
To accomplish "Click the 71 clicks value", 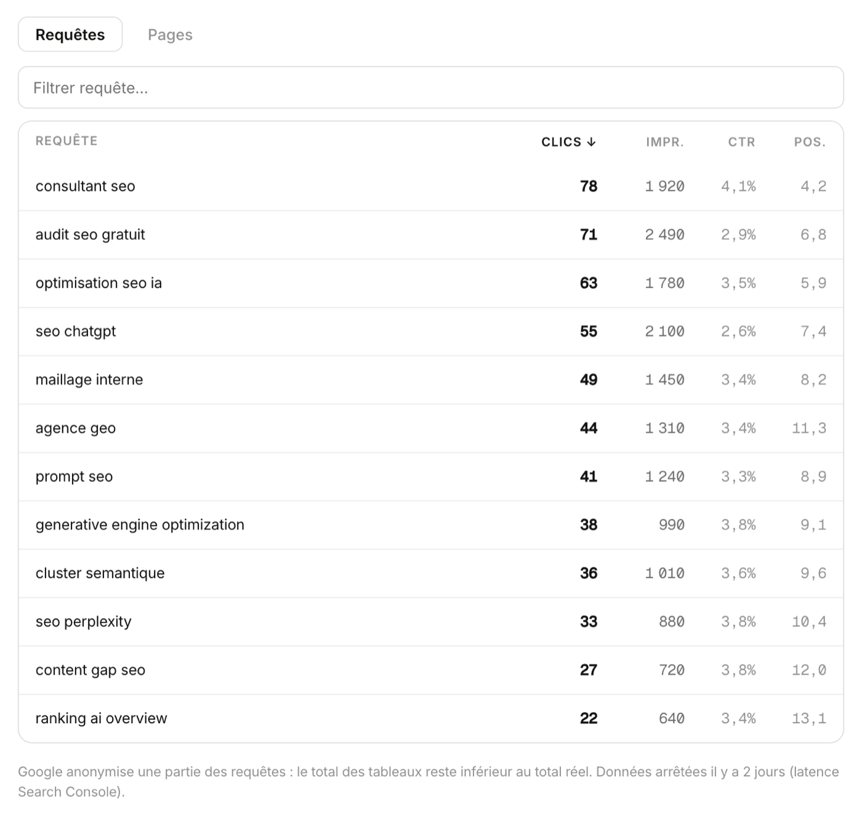I will 589,235.
